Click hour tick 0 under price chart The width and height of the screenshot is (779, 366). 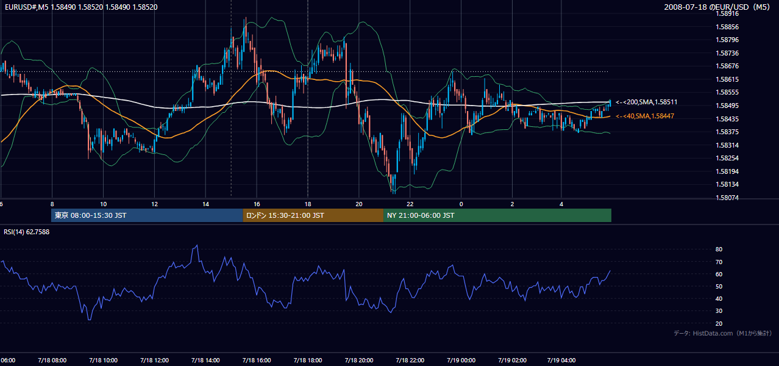click(x=461, y=204)
